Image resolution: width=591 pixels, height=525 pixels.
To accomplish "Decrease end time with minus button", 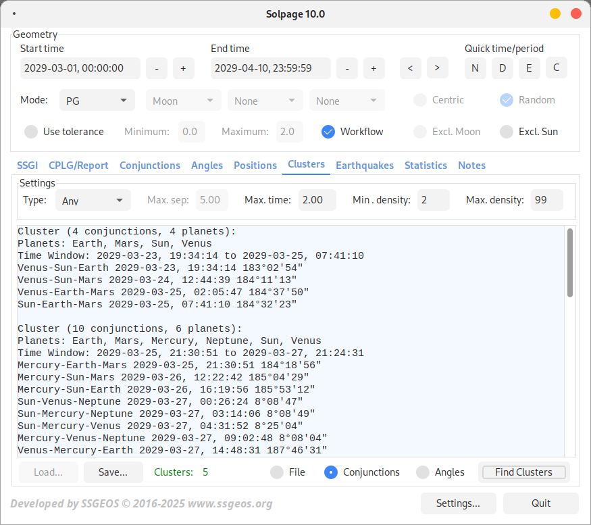I will tap(346, 68).
